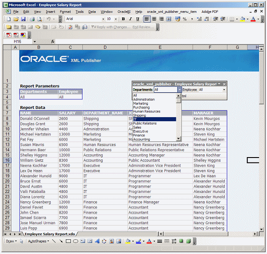Screen dimensions: 267x254
Task: Click the Line Style icon
Action: point(160,241)
